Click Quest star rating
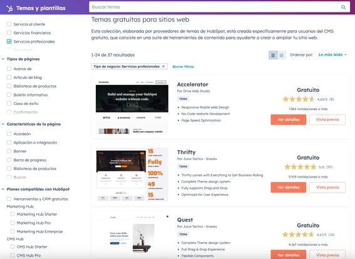Viewport: 355px width, 259px height. pos(298,235)
